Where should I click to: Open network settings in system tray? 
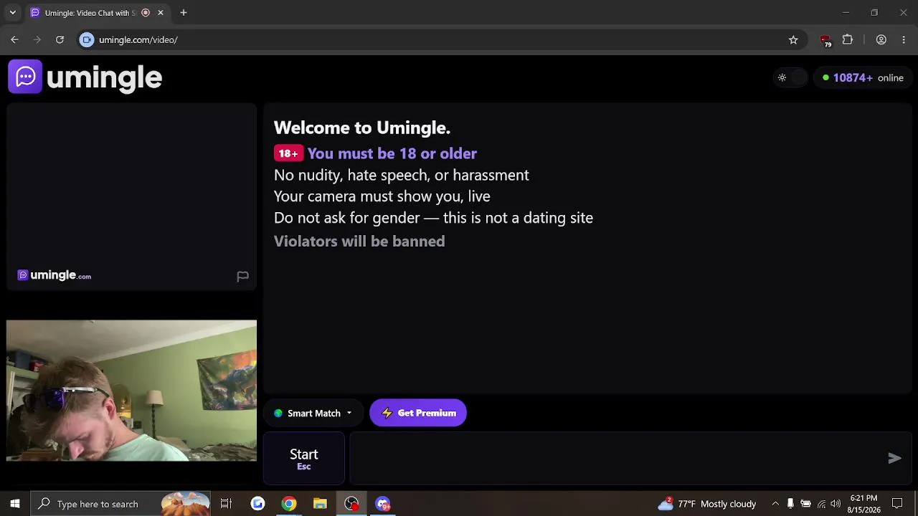821,504
